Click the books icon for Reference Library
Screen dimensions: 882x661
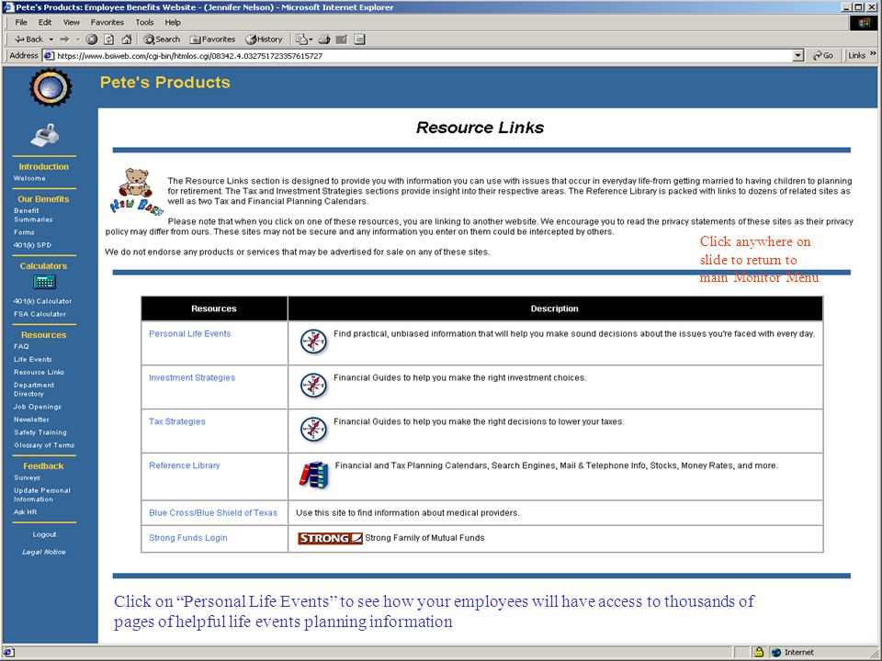pos(314,476)
